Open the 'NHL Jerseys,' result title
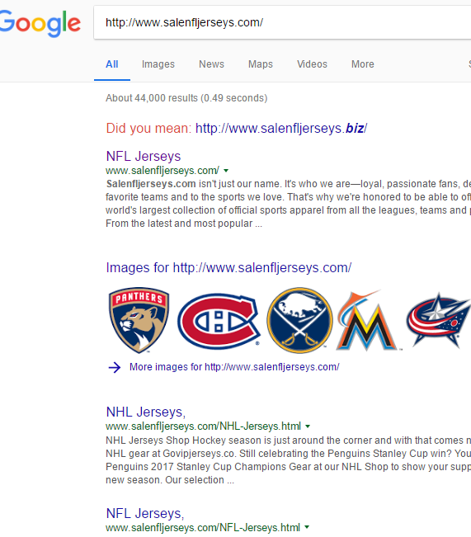 [x=146, y=412]
